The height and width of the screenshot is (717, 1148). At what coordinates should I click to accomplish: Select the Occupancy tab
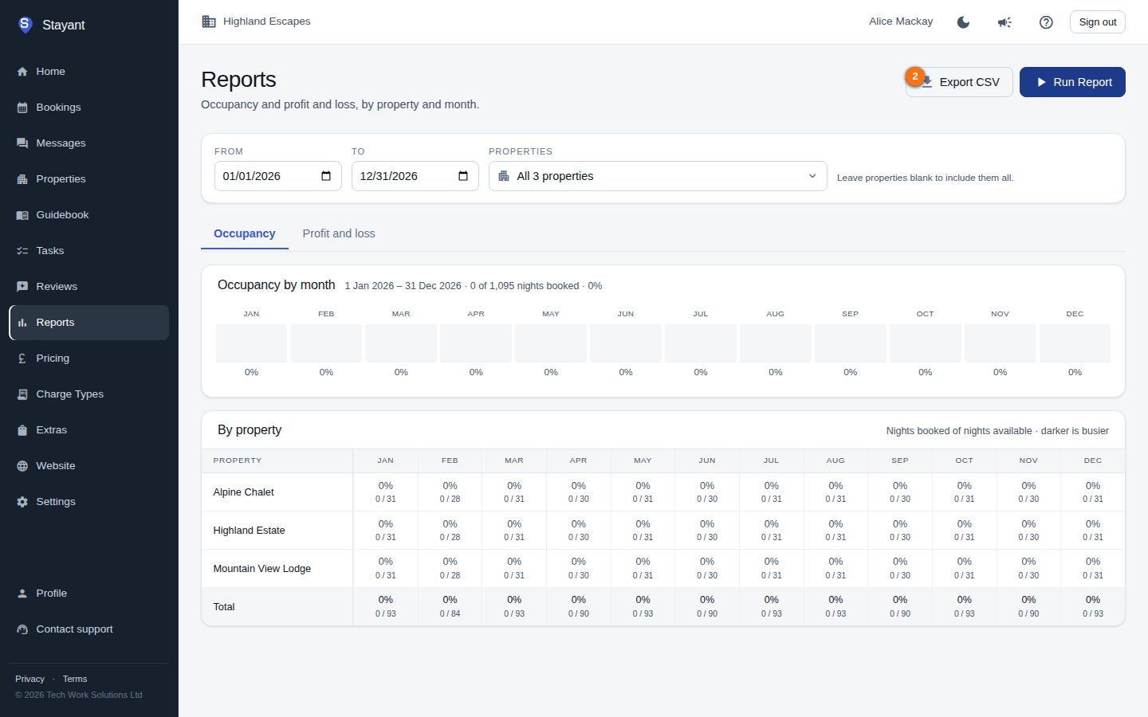tap(245, 233)
